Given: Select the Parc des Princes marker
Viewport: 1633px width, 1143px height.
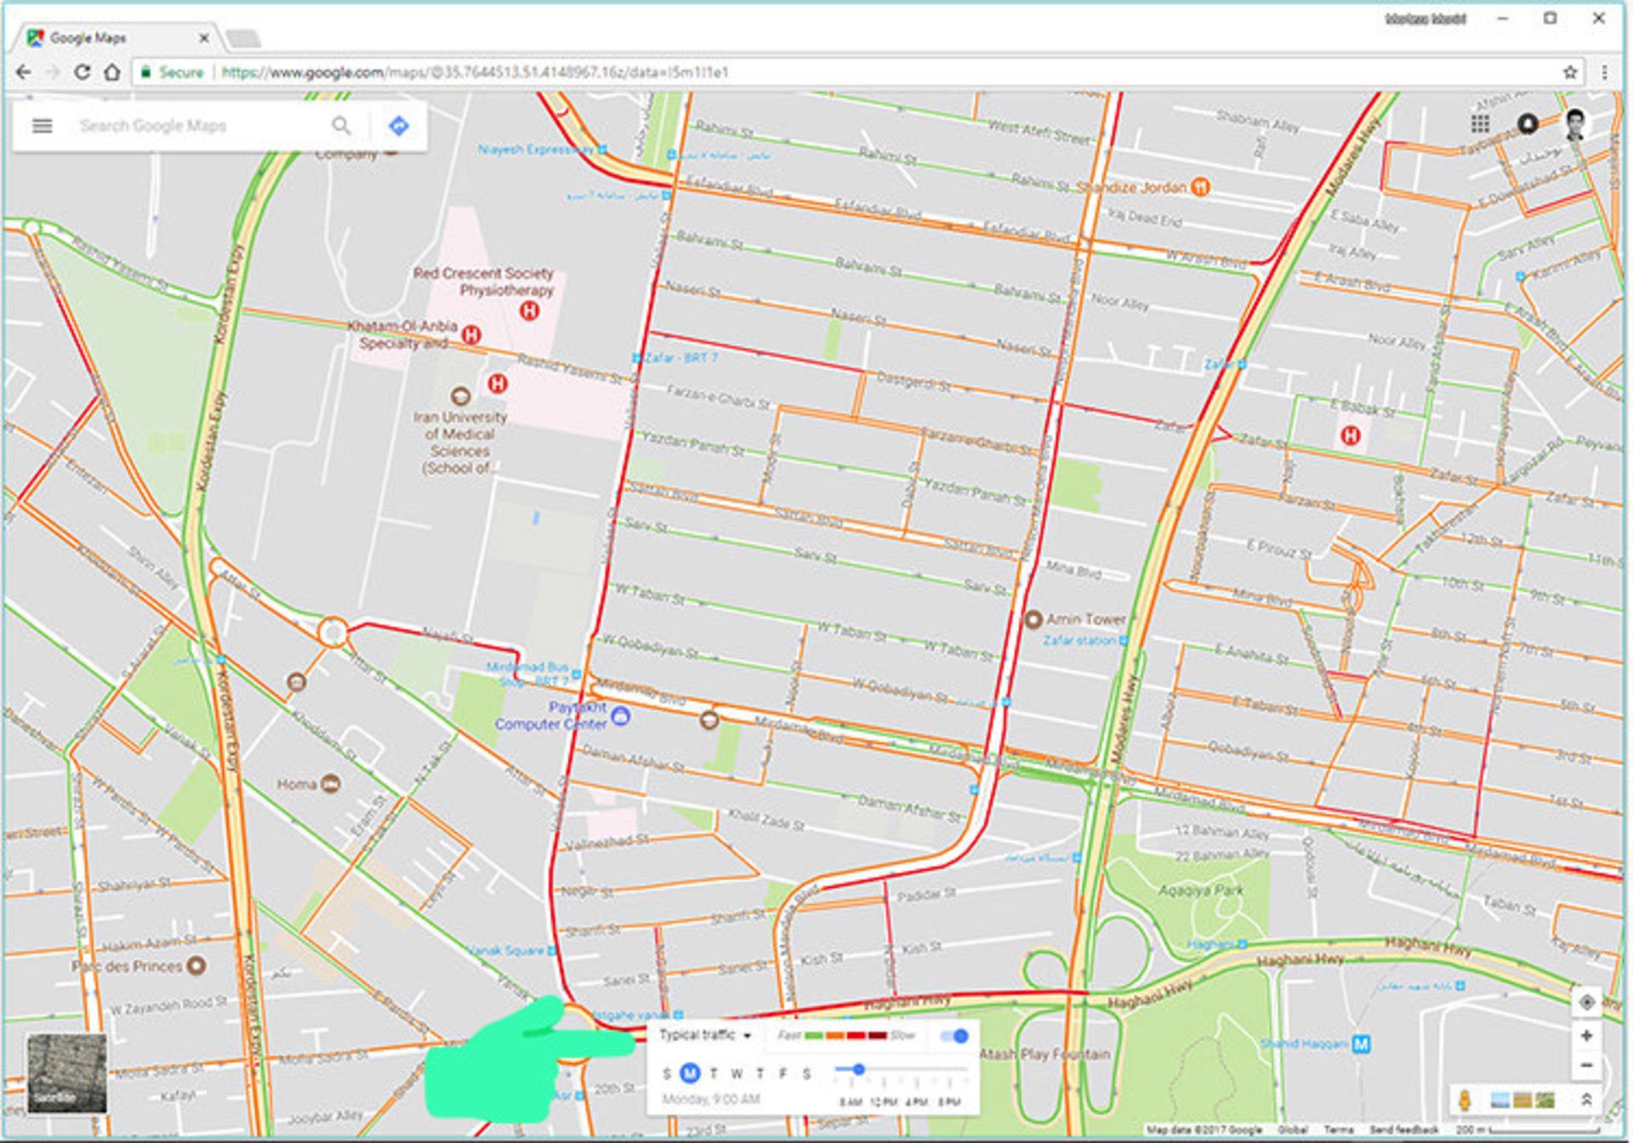Looking at the screenshot, I should pos(196,965).
